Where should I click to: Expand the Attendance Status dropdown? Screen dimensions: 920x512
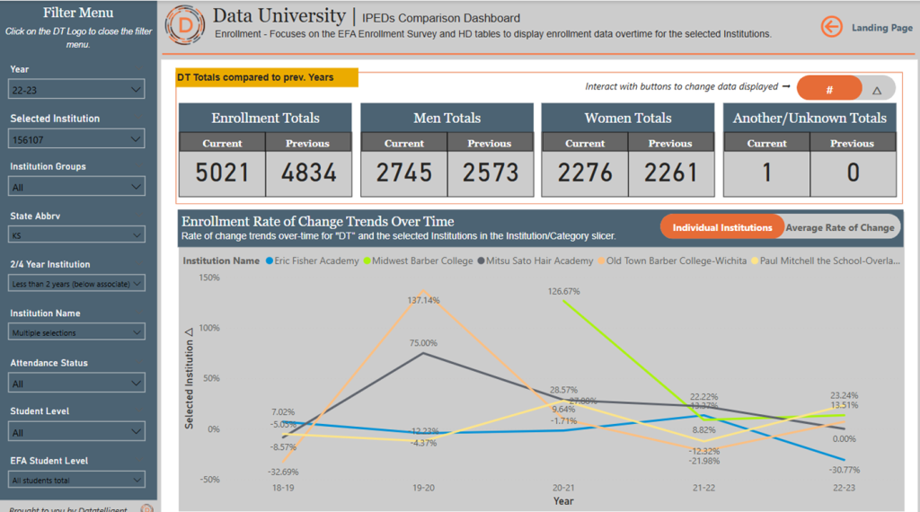click(77, 384)
